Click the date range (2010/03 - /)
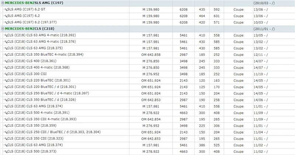The width and height of the screenshot is (295, 155). pyautogui.click(x=264, y=3)
